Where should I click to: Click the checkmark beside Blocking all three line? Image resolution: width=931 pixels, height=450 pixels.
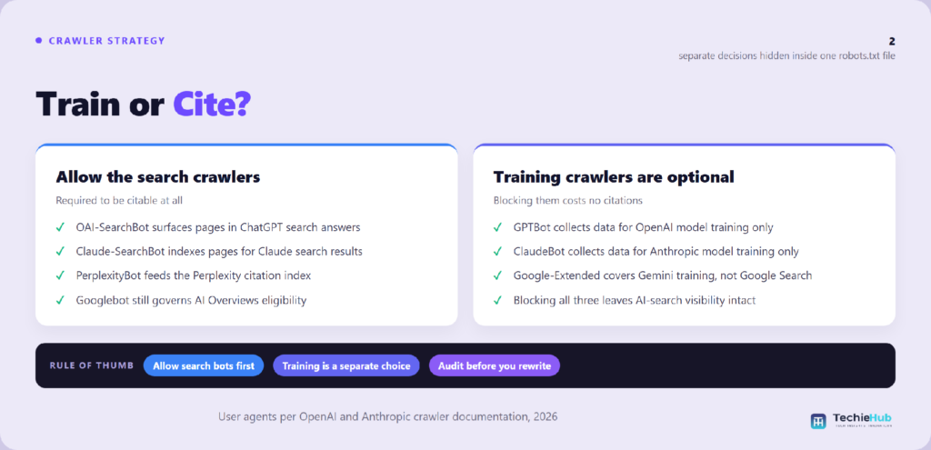(x=497, y=300)
